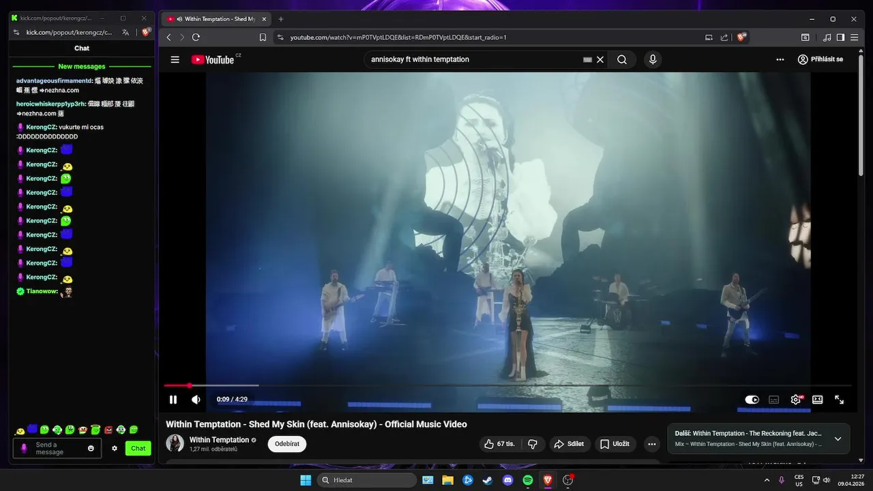The height and width of the screenshot is (491, 873).
Task: Bookmark this page in the address bar
Action: click(x=263, y=38)
